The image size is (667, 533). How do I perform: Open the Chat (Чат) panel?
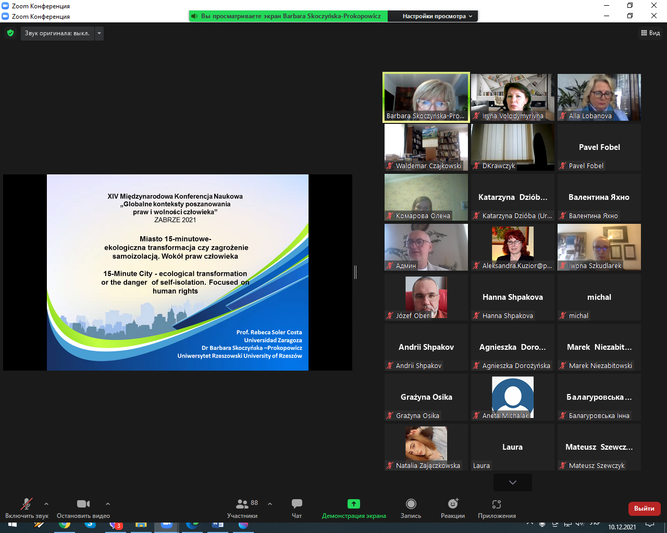(297, 508)
